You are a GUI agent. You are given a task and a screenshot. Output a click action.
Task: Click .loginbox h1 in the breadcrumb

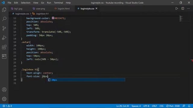[42, 14]
